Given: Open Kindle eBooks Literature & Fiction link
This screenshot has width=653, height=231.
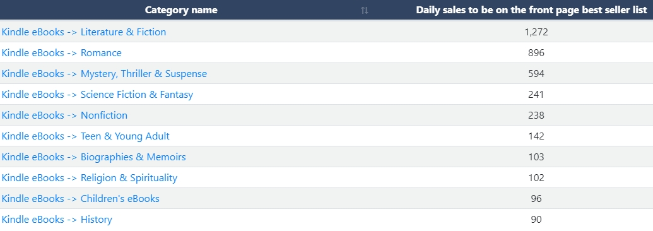Looking at the screenshot, I should tap(84, 32).
